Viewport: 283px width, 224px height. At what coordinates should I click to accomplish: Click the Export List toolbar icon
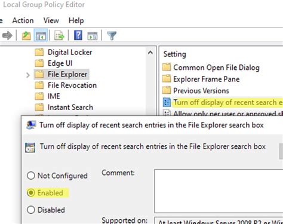[59, 36]
